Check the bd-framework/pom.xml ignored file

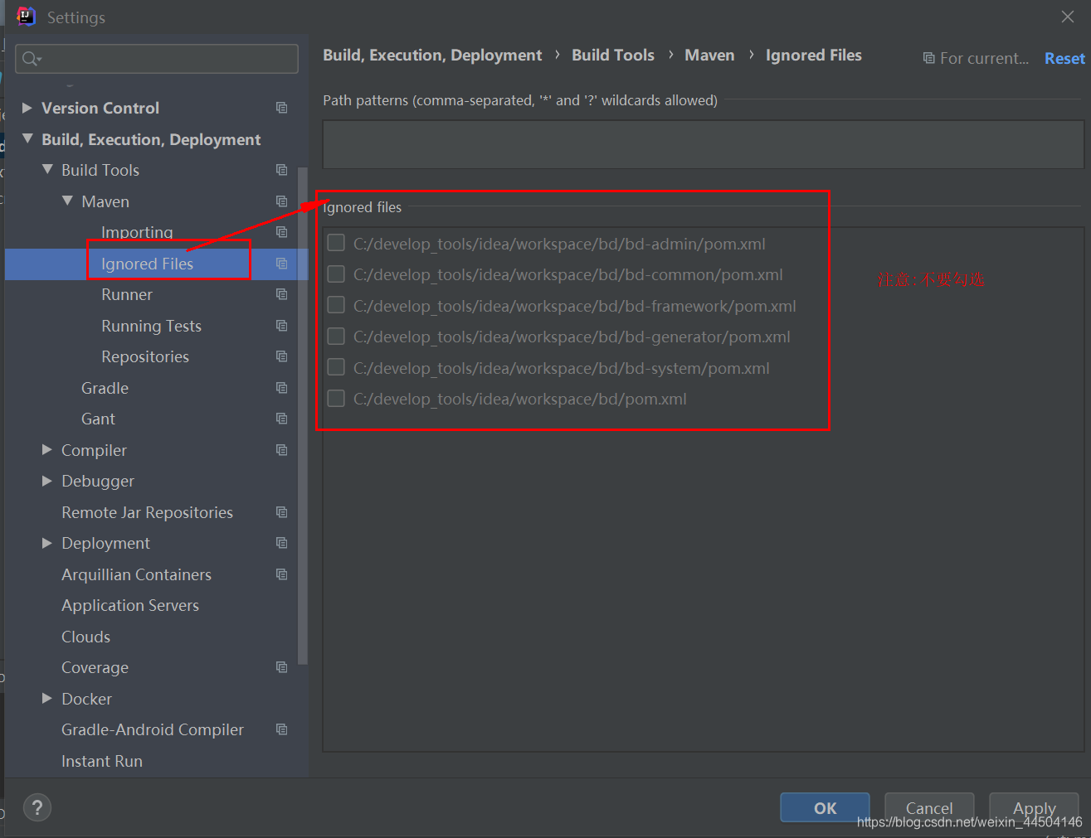point(336,305)
